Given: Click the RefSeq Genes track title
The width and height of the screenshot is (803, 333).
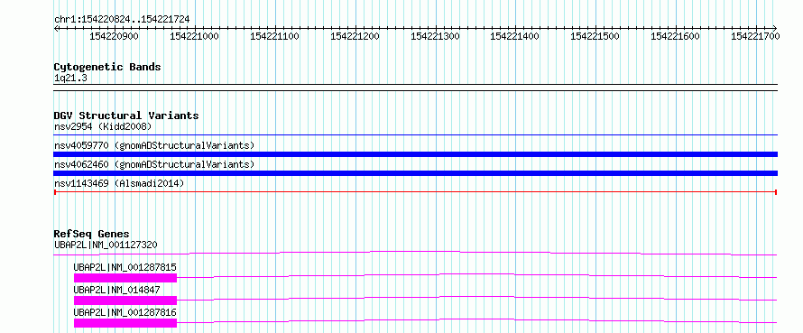Looking at the screenshot, I should [x=92, y=234].
